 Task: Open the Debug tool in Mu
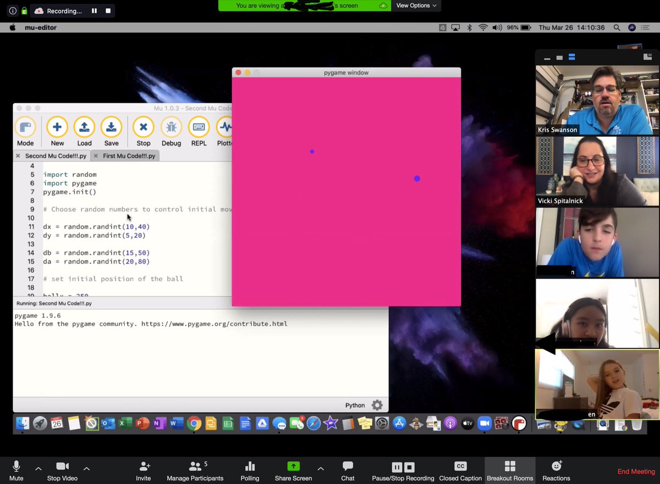(171, 132)
